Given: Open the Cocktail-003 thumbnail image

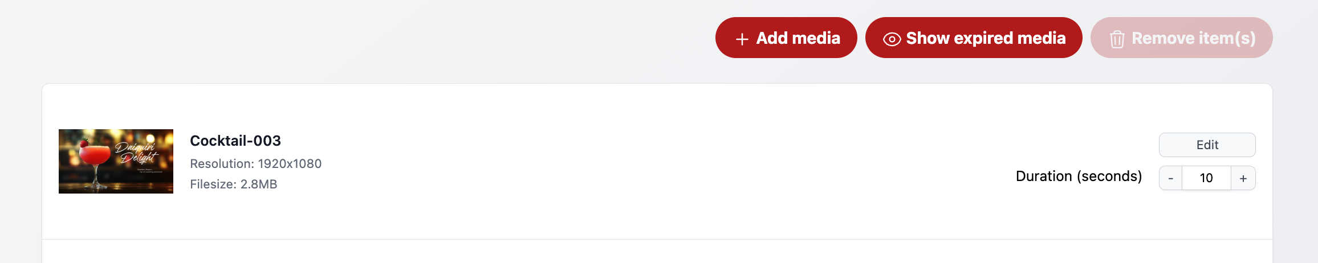Looking at the screenshot, I should (x=116, y=161).
